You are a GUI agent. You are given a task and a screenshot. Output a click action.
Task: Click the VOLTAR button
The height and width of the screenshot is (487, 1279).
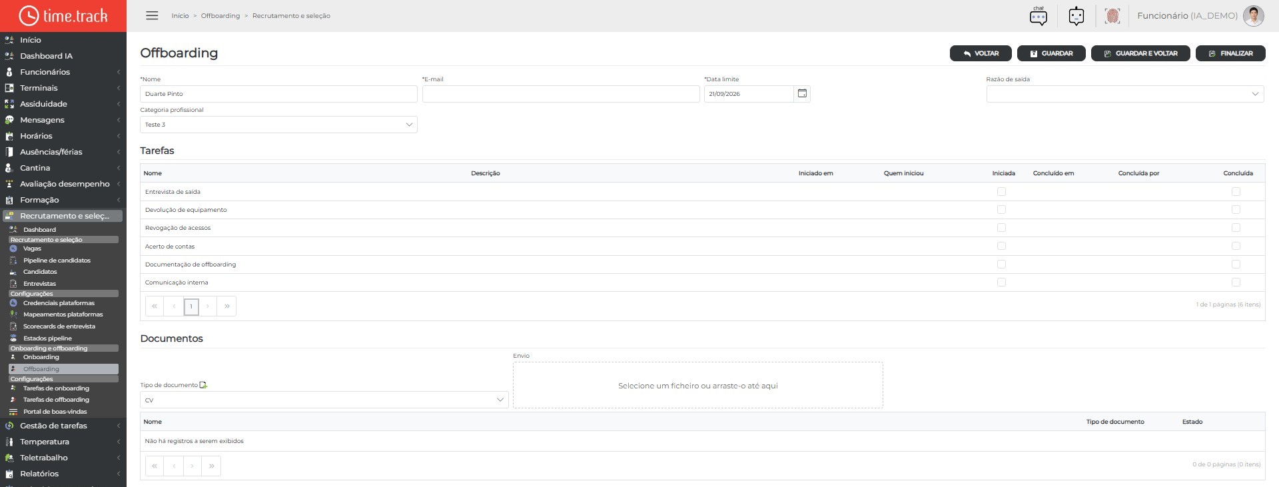pos(981,53)
